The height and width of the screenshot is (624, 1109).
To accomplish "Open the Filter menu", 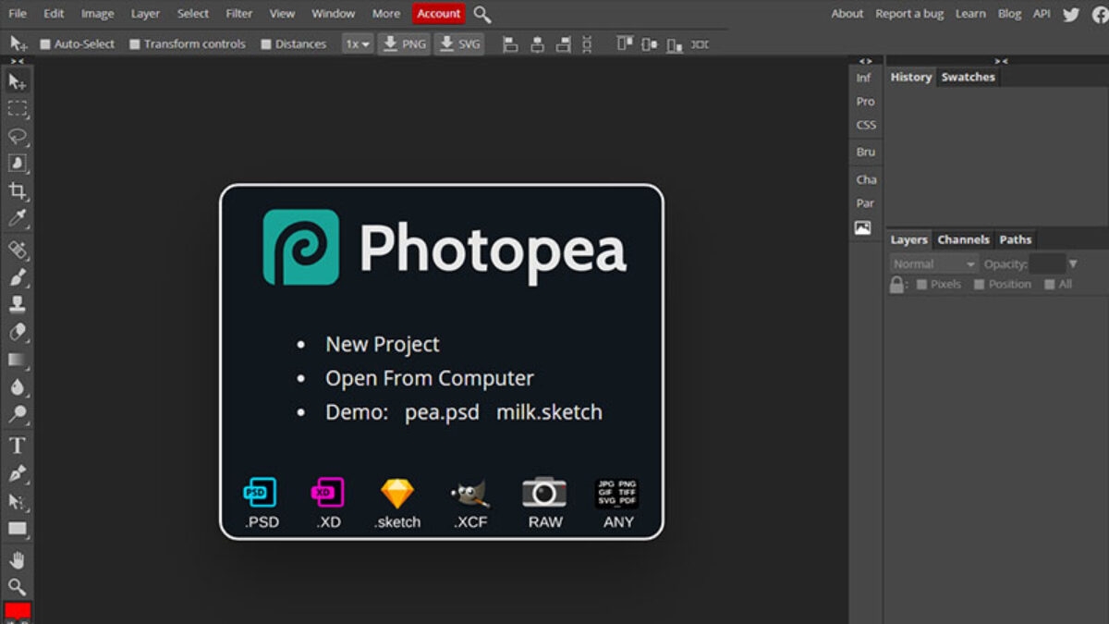I will point(239,14).
